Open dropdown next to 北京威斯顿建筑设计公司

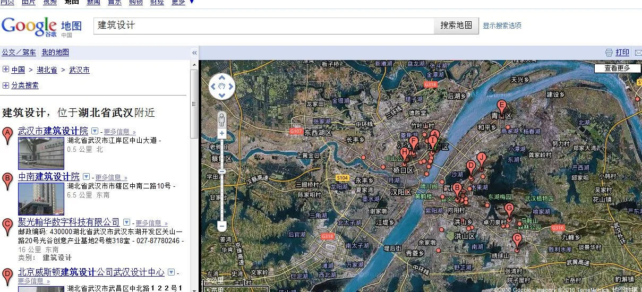(171, 272)
